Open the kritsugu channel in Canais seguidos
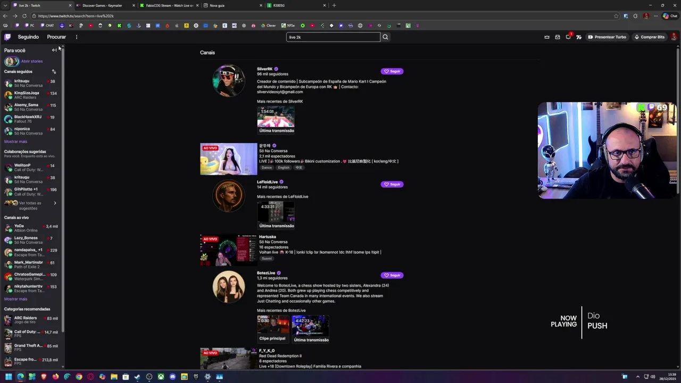 32,83
